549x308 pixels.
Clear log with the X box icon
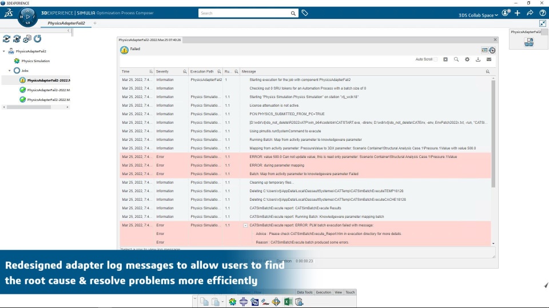445,59
